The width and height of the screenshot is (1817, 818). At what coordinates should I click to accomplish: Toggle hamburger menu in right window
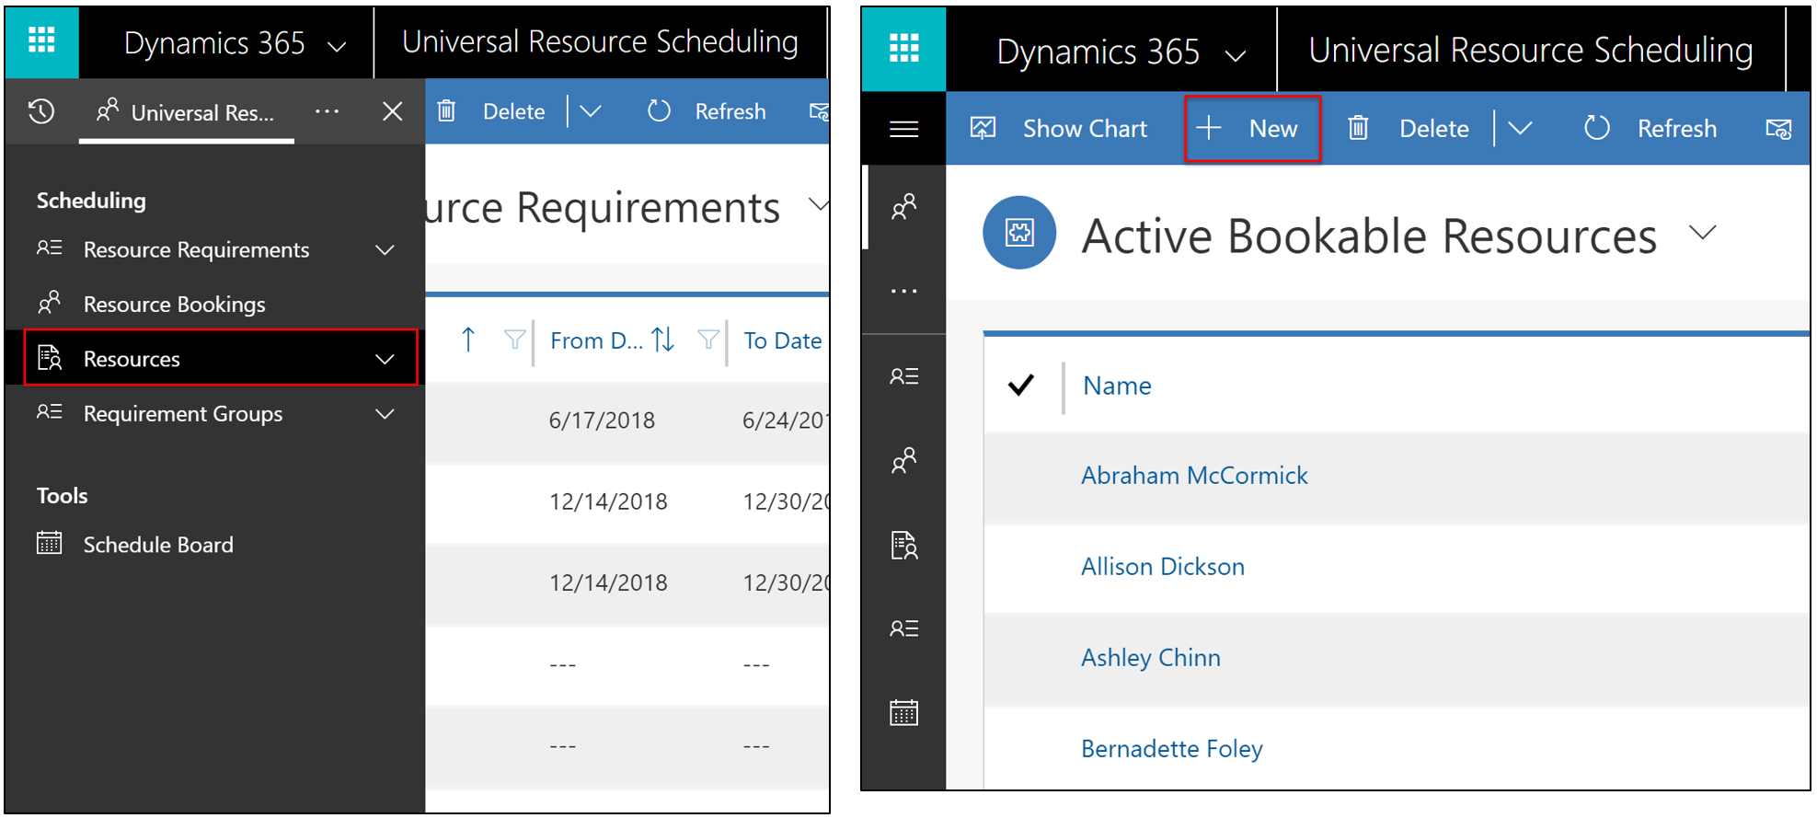[x=903, y=129]
